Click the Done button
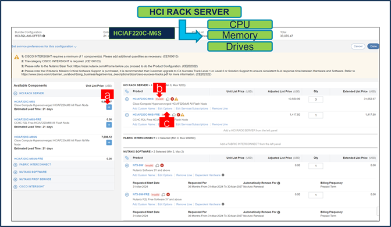The height and width of the screenshot is (227, 391). coord(373,47)
